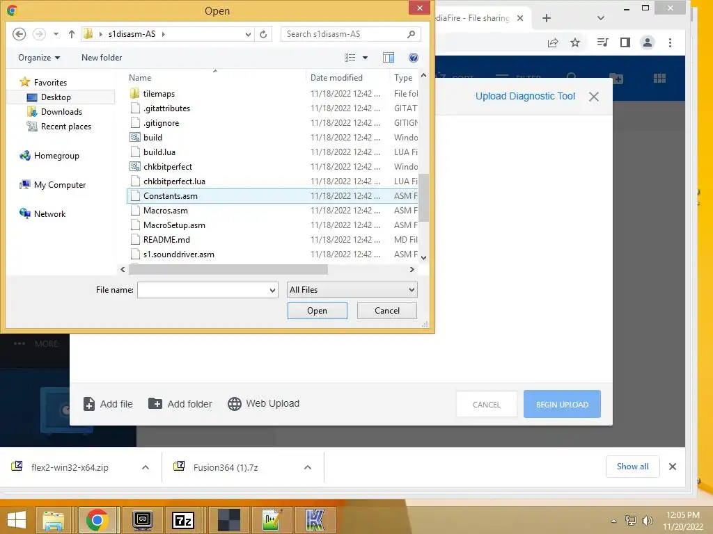The width and height of the screenshot is (713, 534).
Task: Cancel the MediaFire upload
Action: (487, 404)
